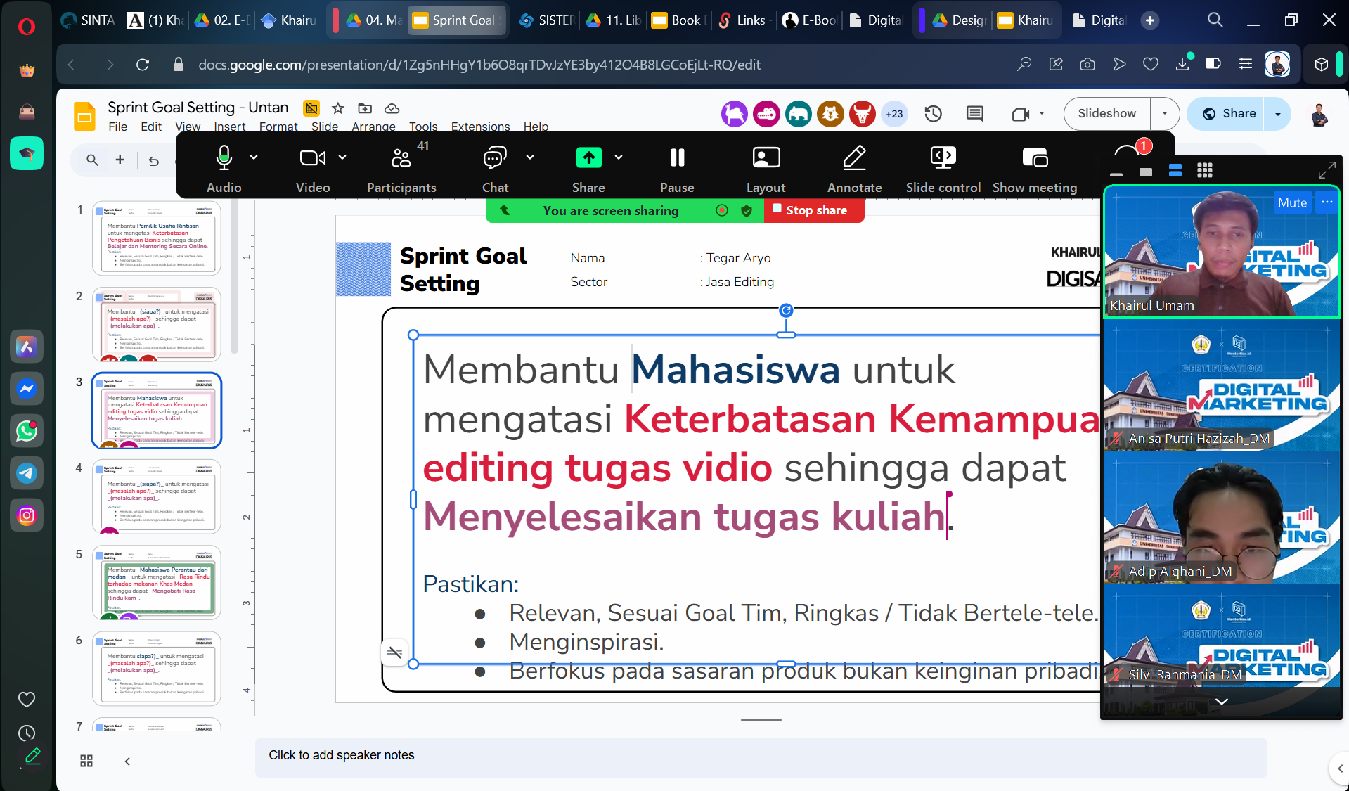Open the Participants list in Zoom
Image resolution: width=1349 pixels, height=791 pixels.
coord(401,167)
